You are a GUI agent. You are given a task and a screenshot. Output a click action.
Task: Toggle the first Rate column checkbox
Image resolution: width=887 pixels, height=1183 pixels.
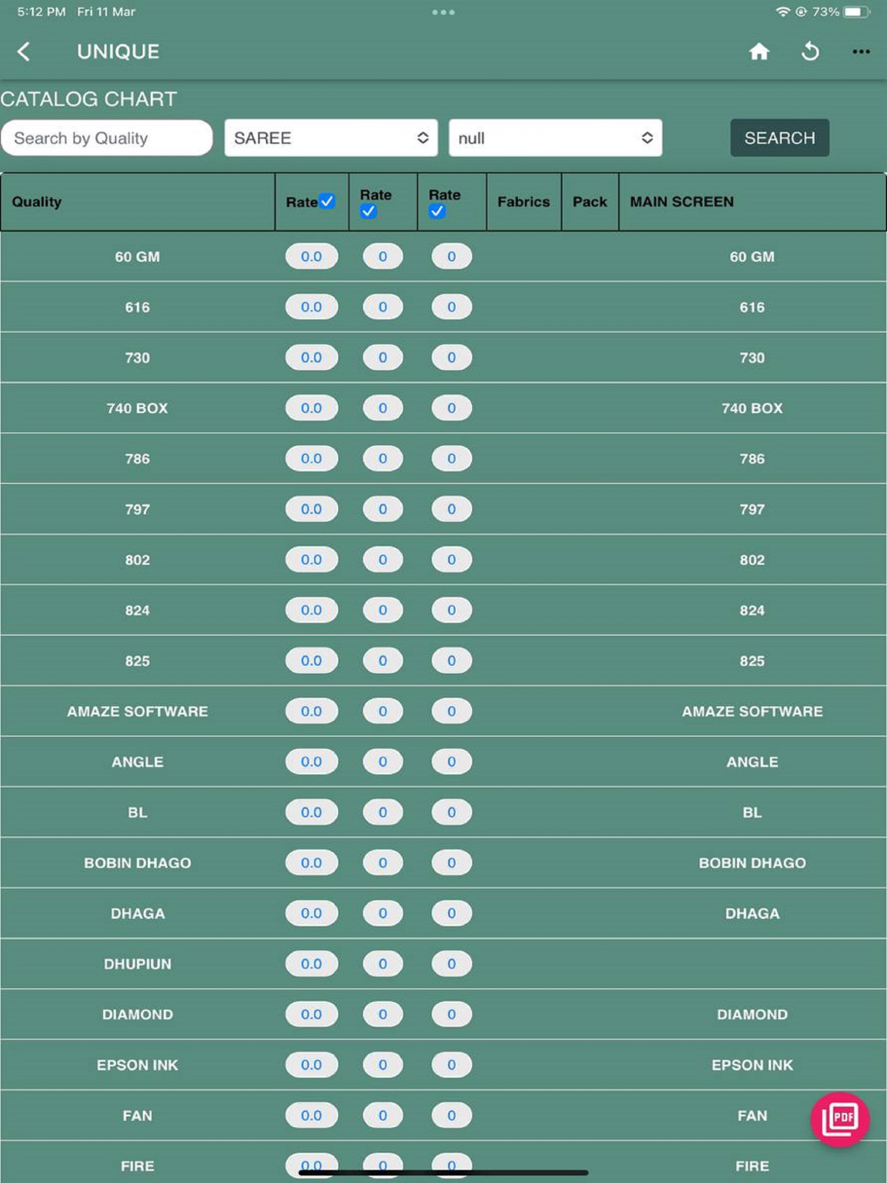(x=327, y=201)
